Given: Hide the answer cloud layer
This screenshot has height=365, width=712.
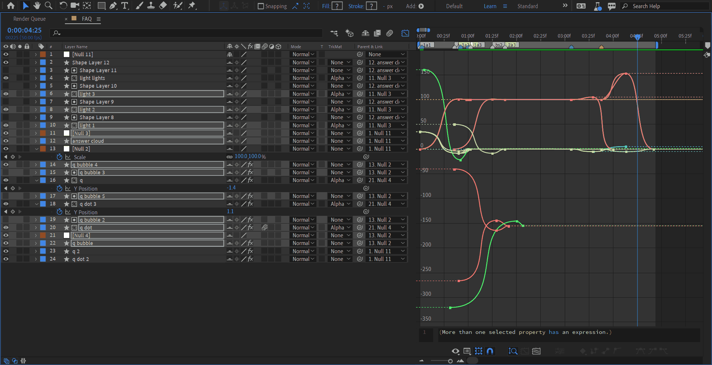Looking at the screenshot, I should click(x=6, y=141).
